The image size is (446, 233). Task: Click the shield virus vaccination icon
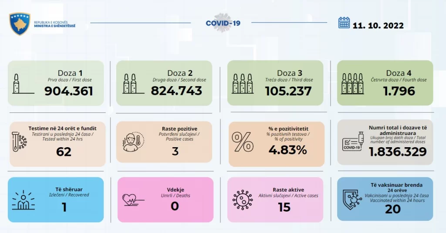[352, 200]
